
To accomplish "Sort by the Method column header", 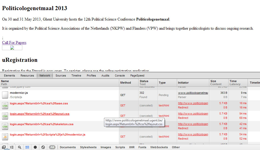I will (x=129, y=83).
